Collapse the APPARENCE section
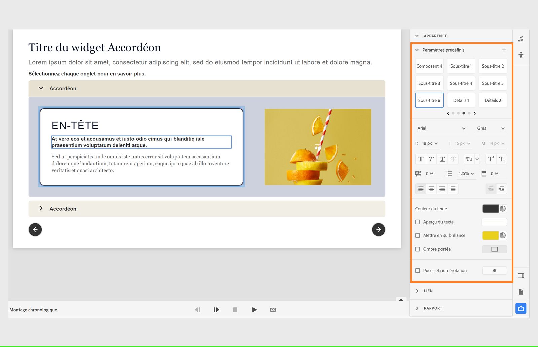 pyautogui.click(x=417, y=36)
